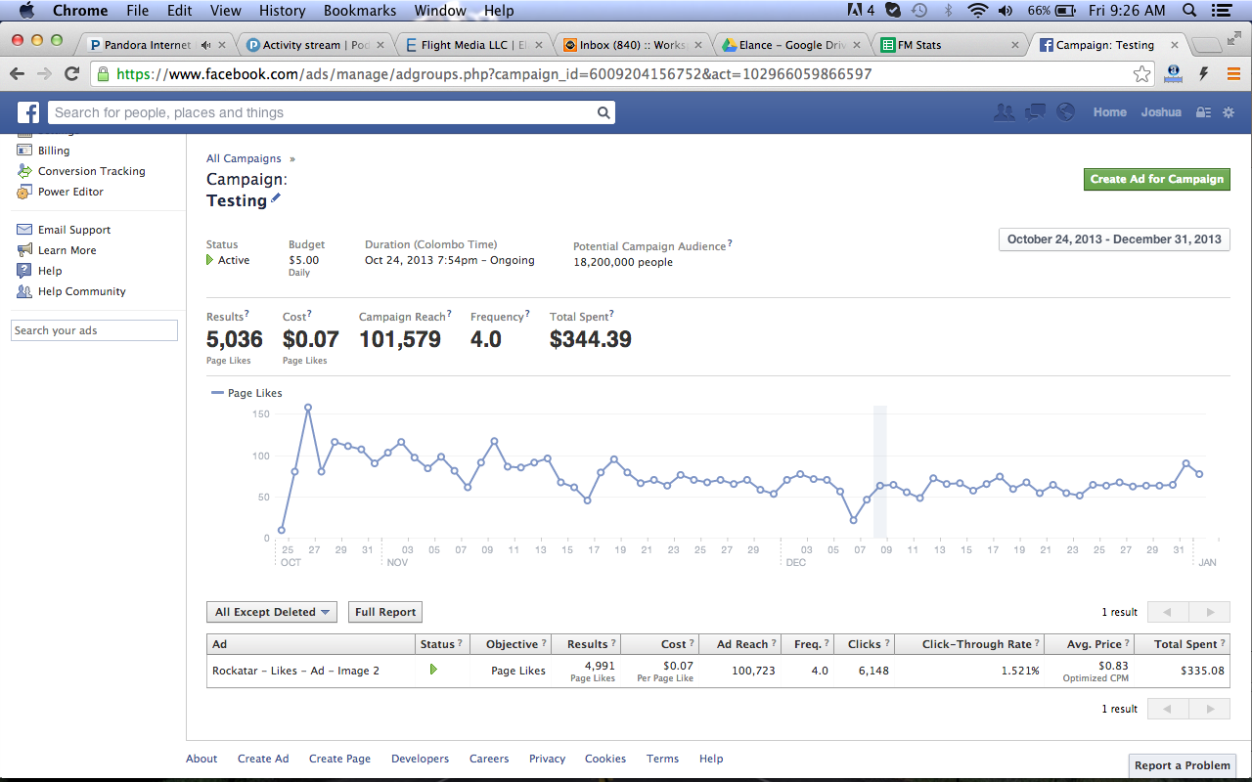The image size is (1252, 782).
Task: Click the Email Support envelope icon
Action: coord(24,230)
